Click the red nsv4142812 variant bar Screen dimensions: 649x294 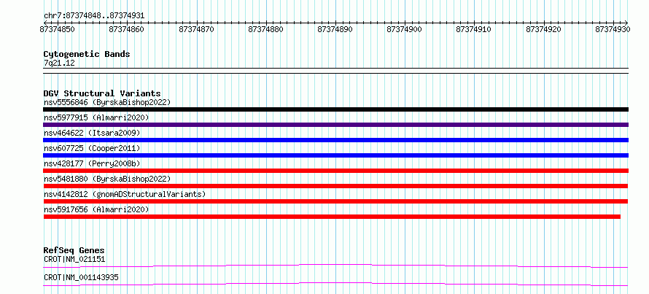click(335, 201)
